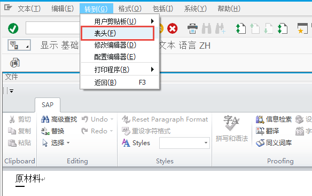Select 修改编辑器(D) menu entry
Image resolution: width=312 pixels, height=196 pixels.
click(x=119, y=46)
